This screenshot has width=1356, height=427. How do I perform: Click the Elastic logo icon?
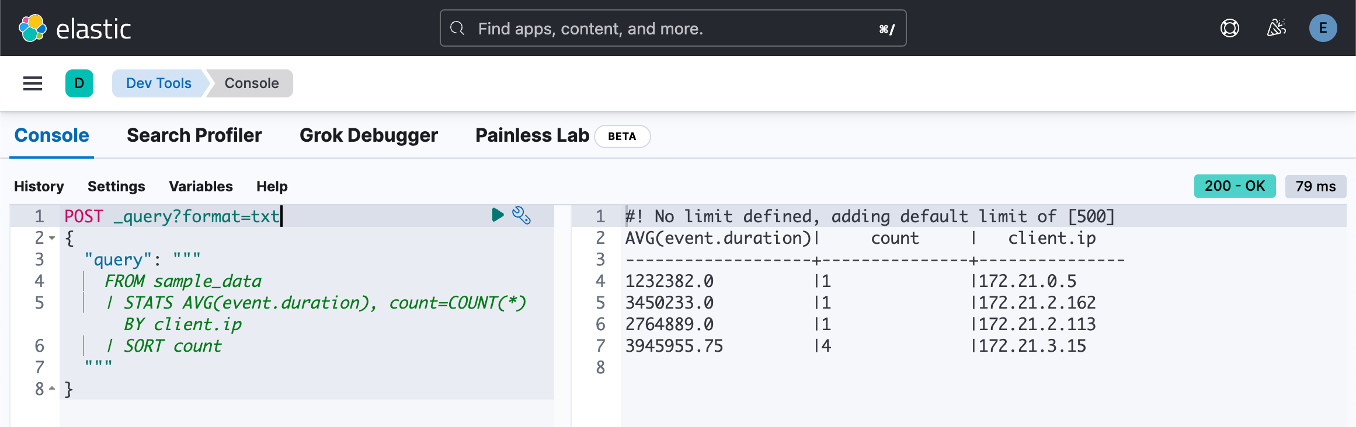33,28
